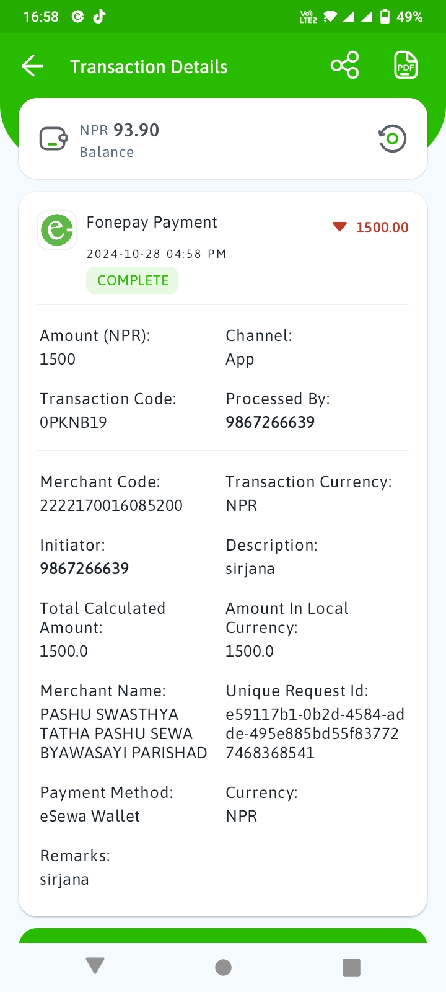Screen dimensions: 446x992
Task: Refresh the wallet balance
Action: pyautogui.click(x=392, y=138)
